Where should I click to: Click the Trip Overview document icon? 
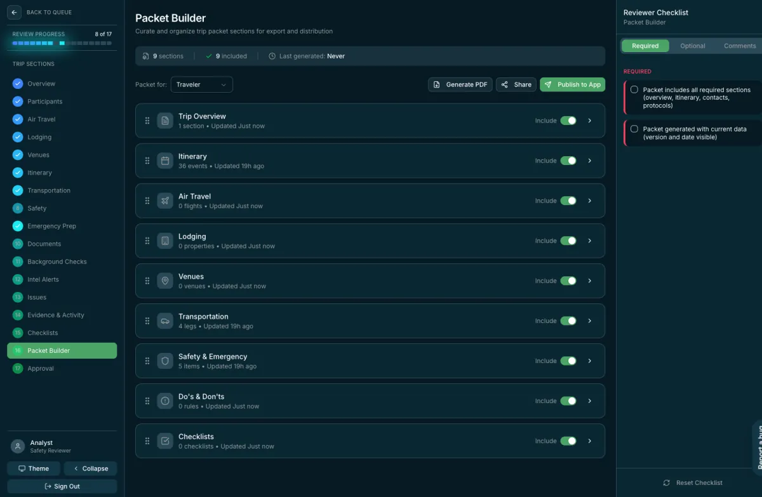click(165, 121)
